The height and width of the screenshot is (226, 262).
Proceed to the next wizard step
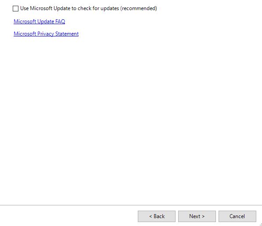[x=197, y=216]
